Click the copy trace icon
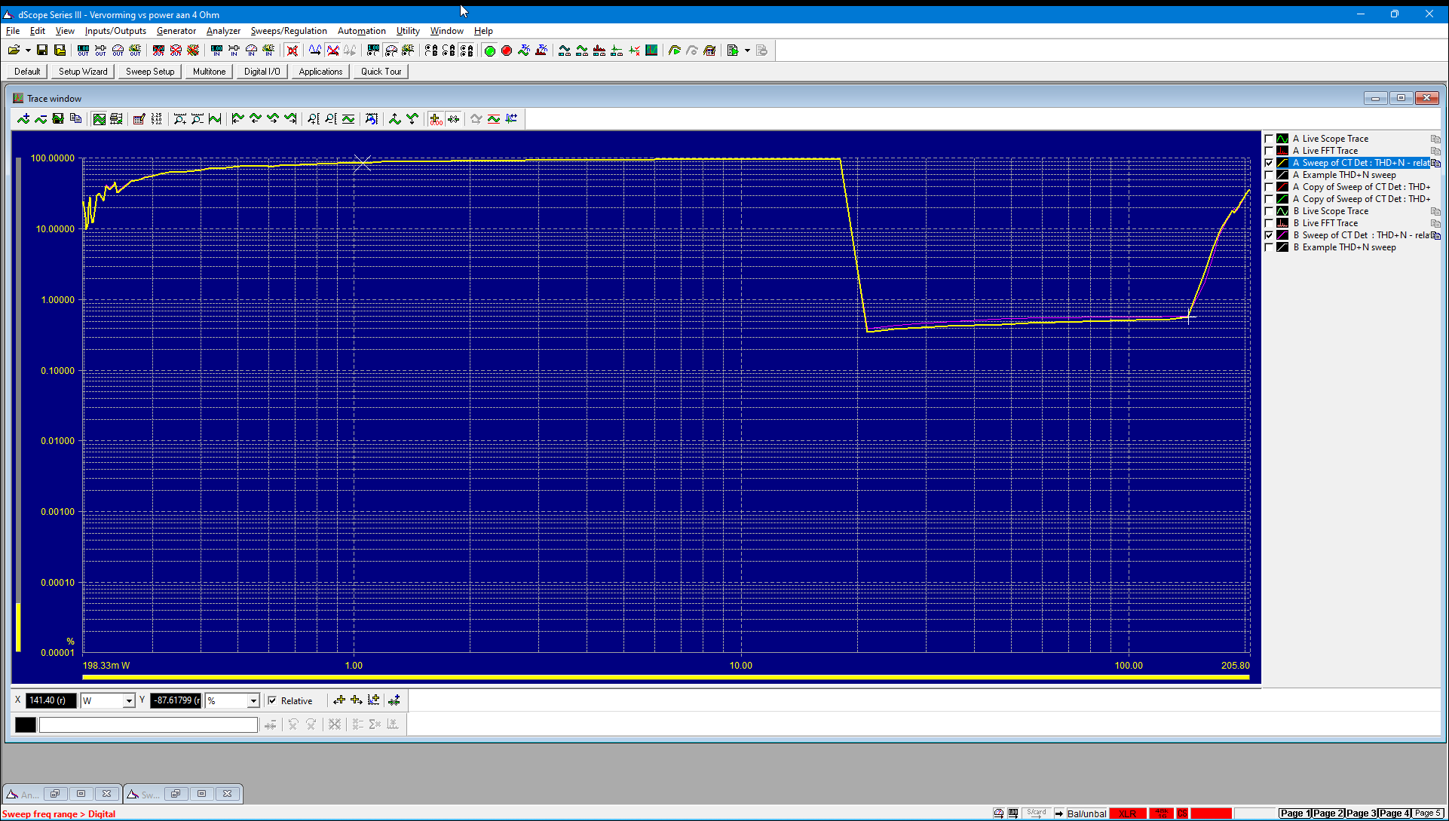1449x821 pixels. click(75, 119)
